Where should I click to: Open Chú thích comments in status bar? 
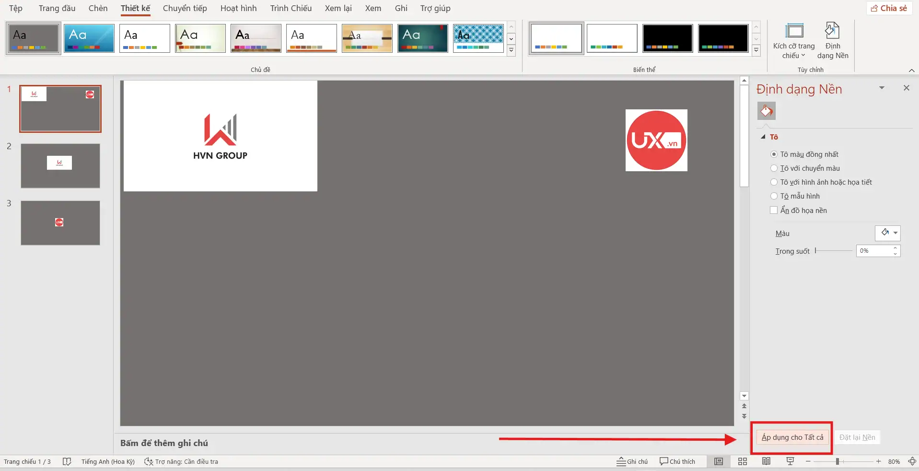point(677,461)
